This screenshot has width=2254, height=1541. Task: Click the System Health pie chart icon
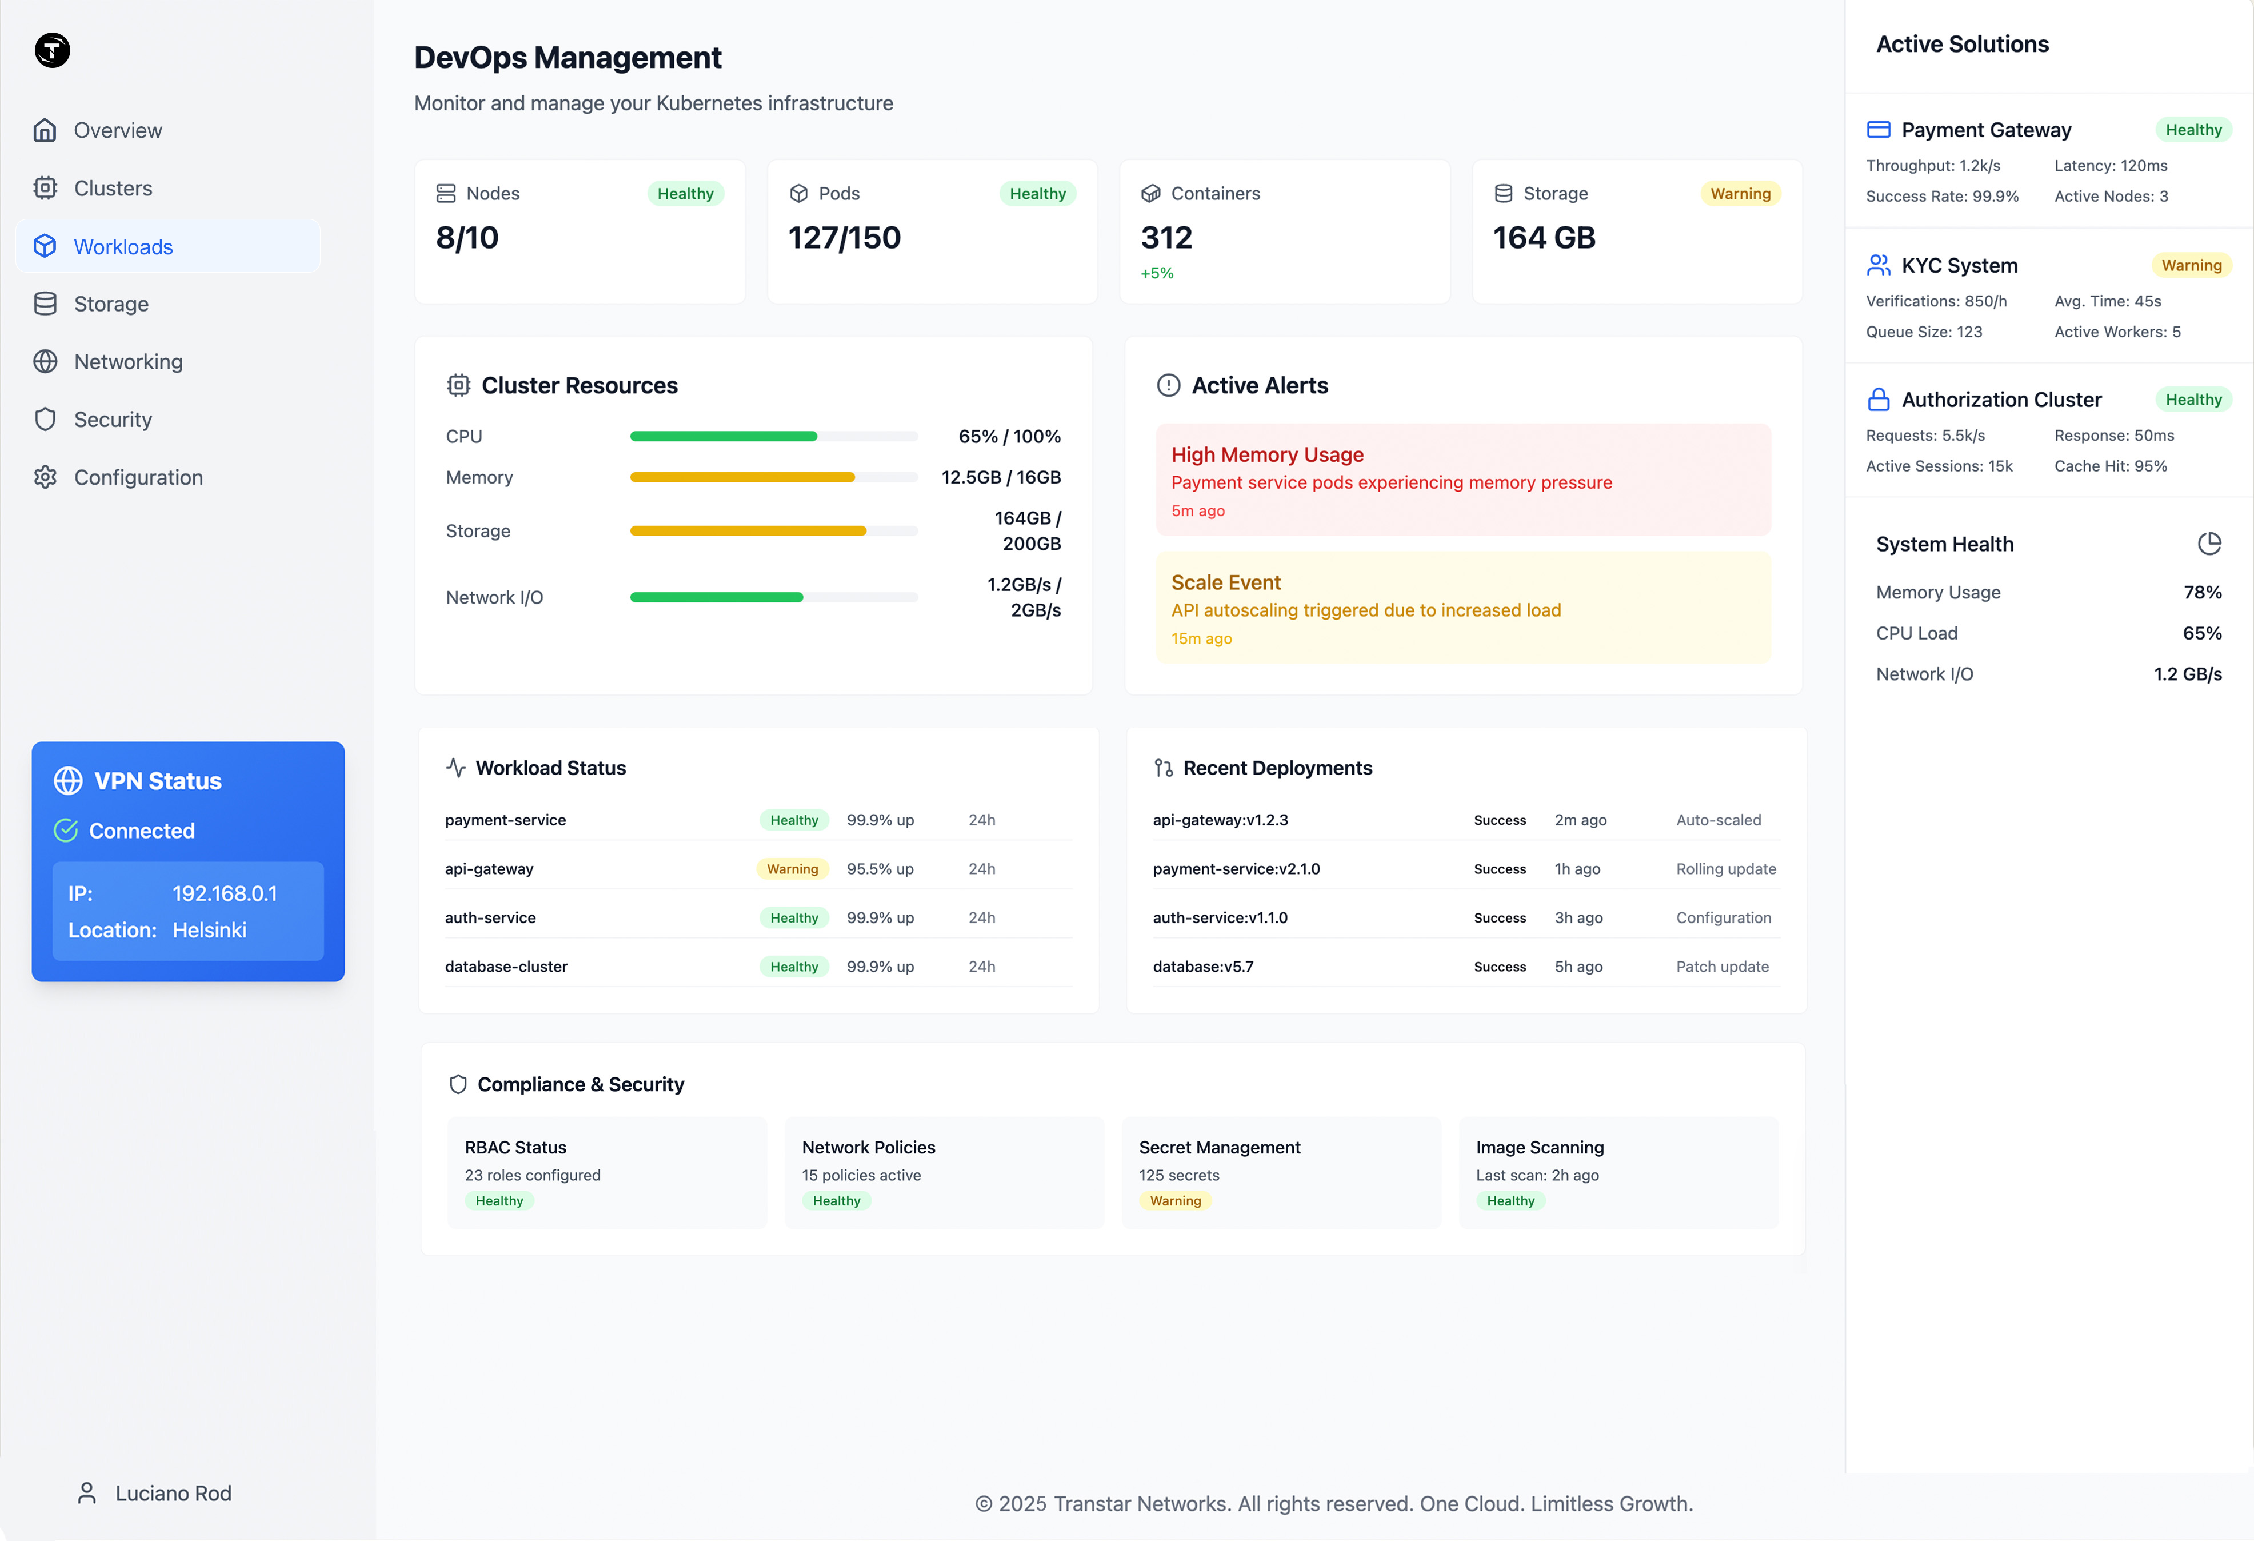coord(2211,543)
